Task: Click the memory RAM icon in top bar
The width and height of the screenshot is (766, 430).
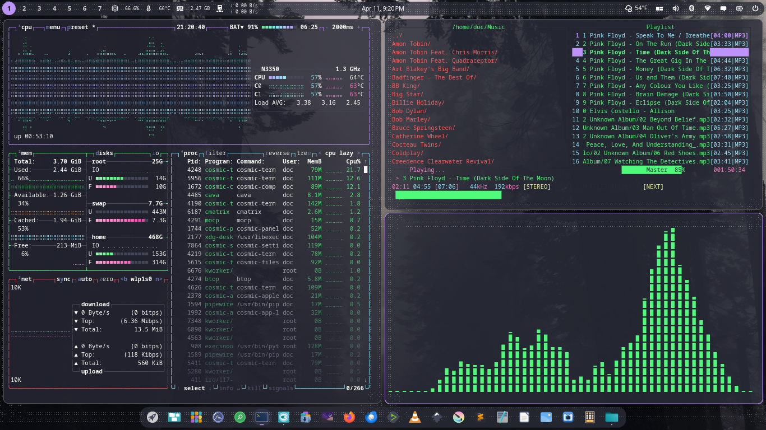Action: click(x=179, y=8)
